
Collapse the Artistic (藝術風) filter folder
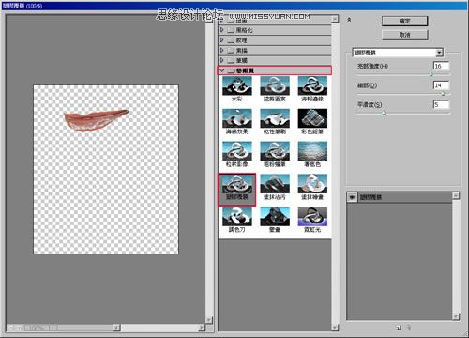pyautogui.click(x=221, y=70)
